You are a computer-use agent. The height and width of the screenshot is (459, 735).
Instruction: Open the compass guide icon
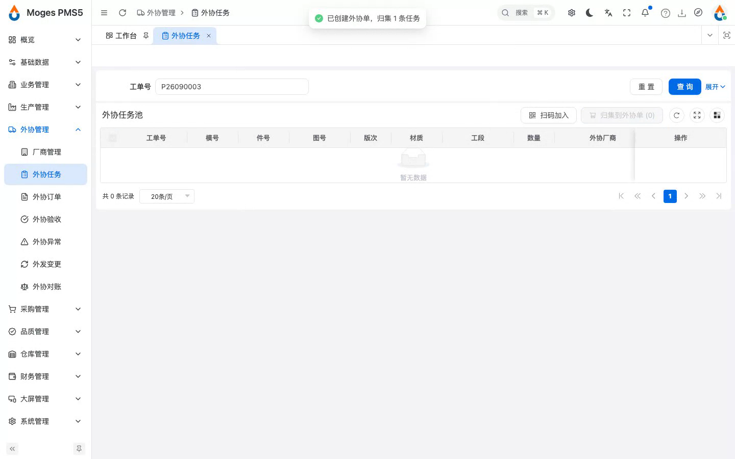tap(698, 13)
